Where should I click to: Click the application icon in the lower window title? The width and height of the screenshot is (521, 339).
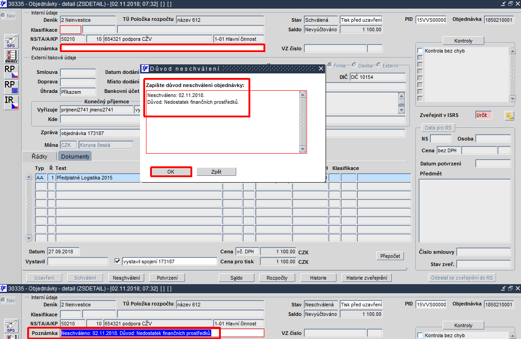(3, 288)
